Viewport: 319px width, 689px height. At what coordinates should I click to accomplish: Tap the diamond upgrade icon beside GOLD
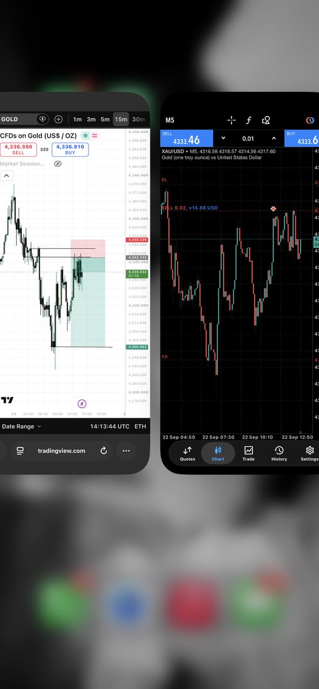(x=43, y=119)
